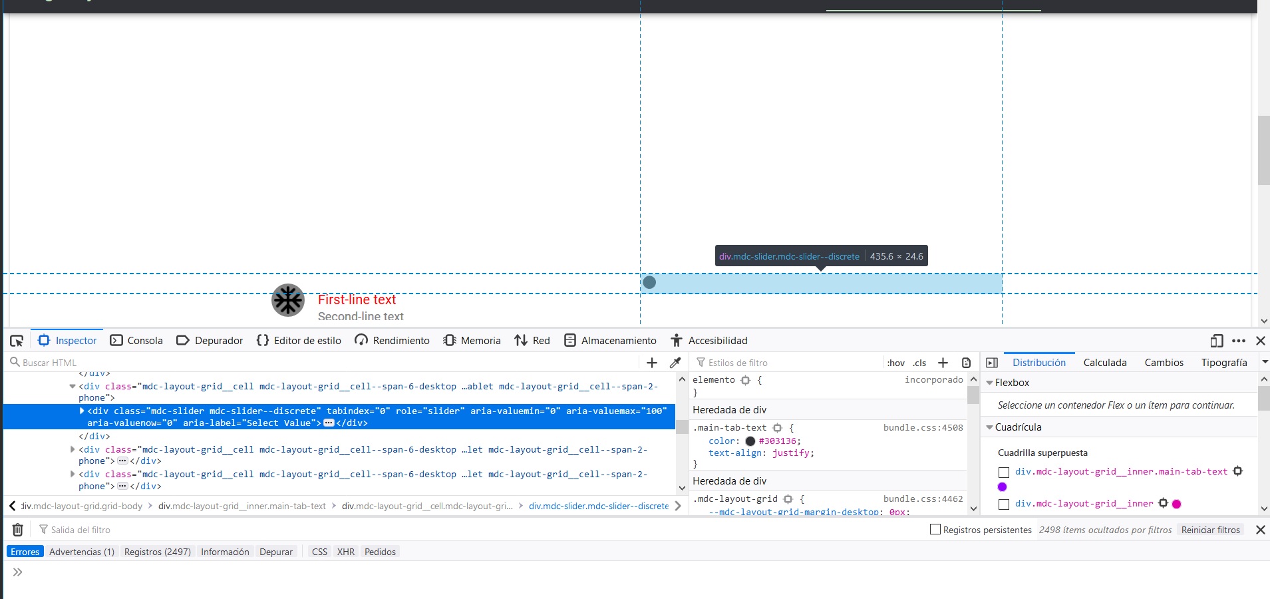Toggle responsive design mode icon

[x=1217, y=341]
